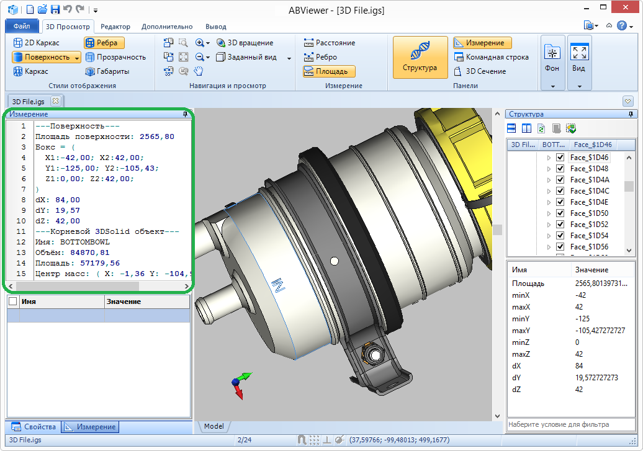Click the Командная строка button
This screenshot has width=643, height=451.
pyautogui.click(x=491, y=57)
